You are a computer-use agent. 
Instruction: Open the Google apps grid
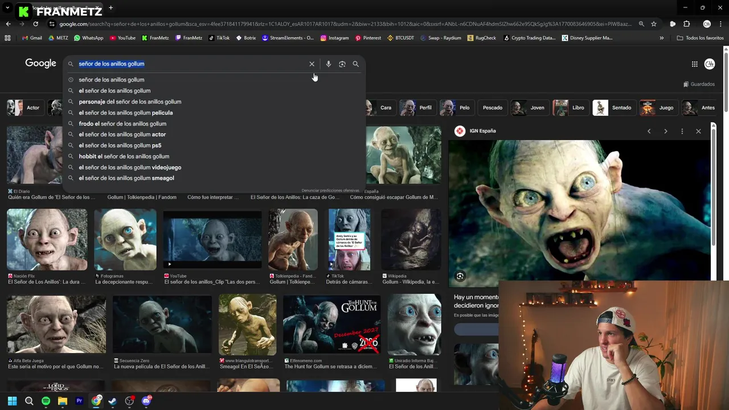click(694, 64)
